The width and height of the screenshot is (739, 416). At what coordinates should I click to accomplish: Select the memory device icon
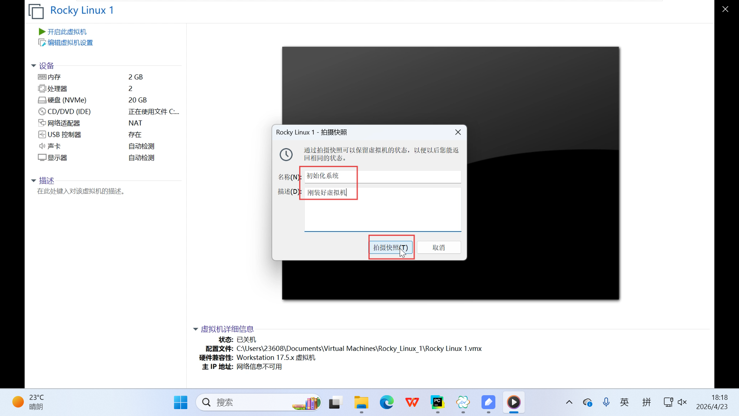point(42,77)
